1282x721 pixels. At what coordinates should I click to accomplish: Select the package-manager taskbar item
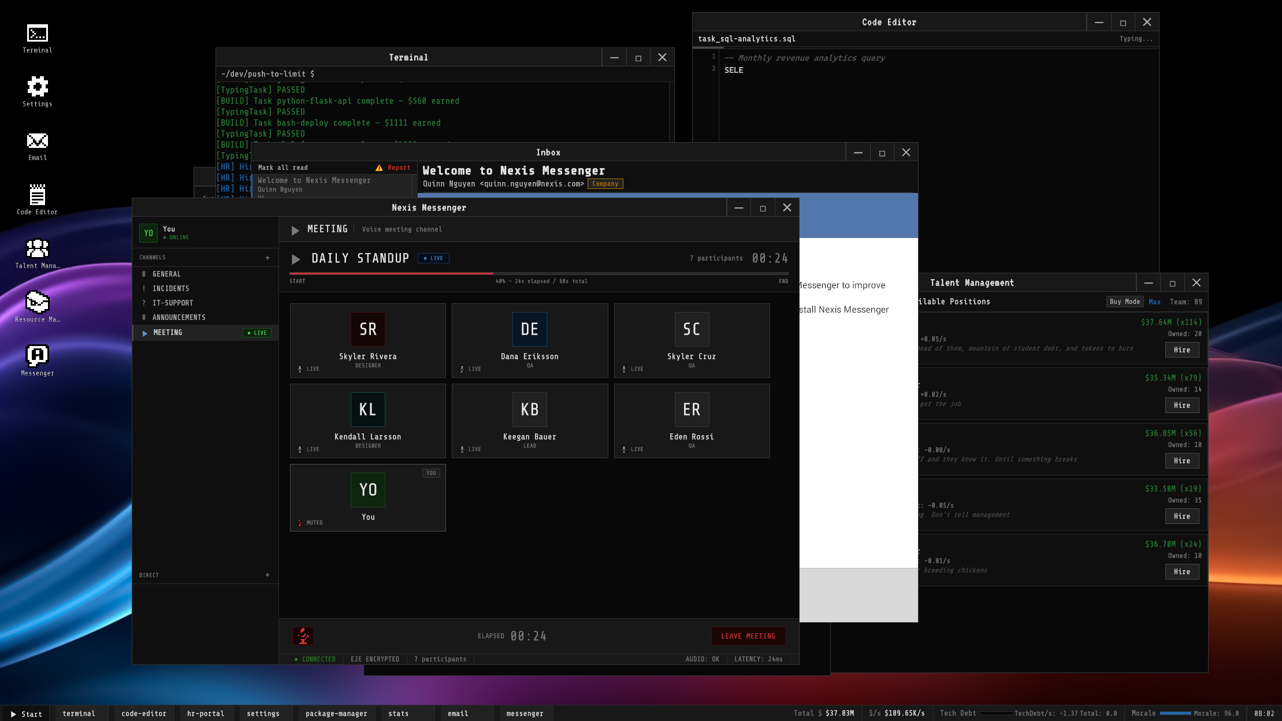pyautogui.click(x=336, y=713)
